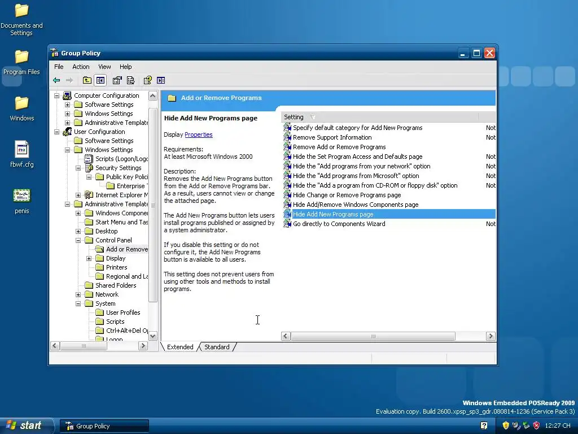Select the fbwf.cfg file on desktop
Image resolution: width=578 pixels, height=434 pixels.
22,154
